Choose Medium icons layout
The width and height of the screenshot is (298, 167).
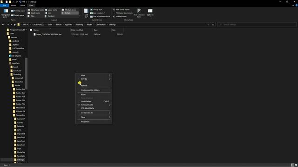click(69, 10)
